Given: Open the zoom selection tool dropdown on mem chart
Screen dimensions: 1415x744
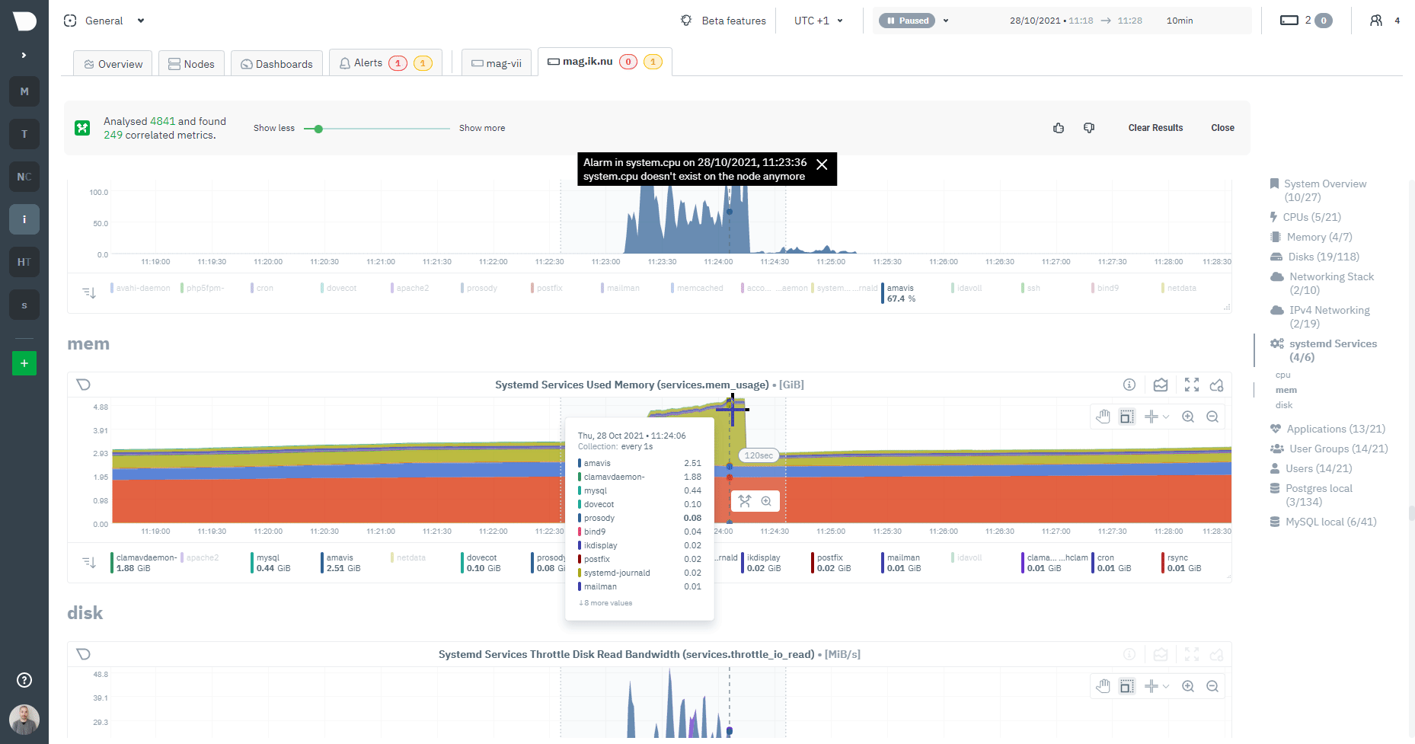Looking at the screenshot, I should 1157,417.
